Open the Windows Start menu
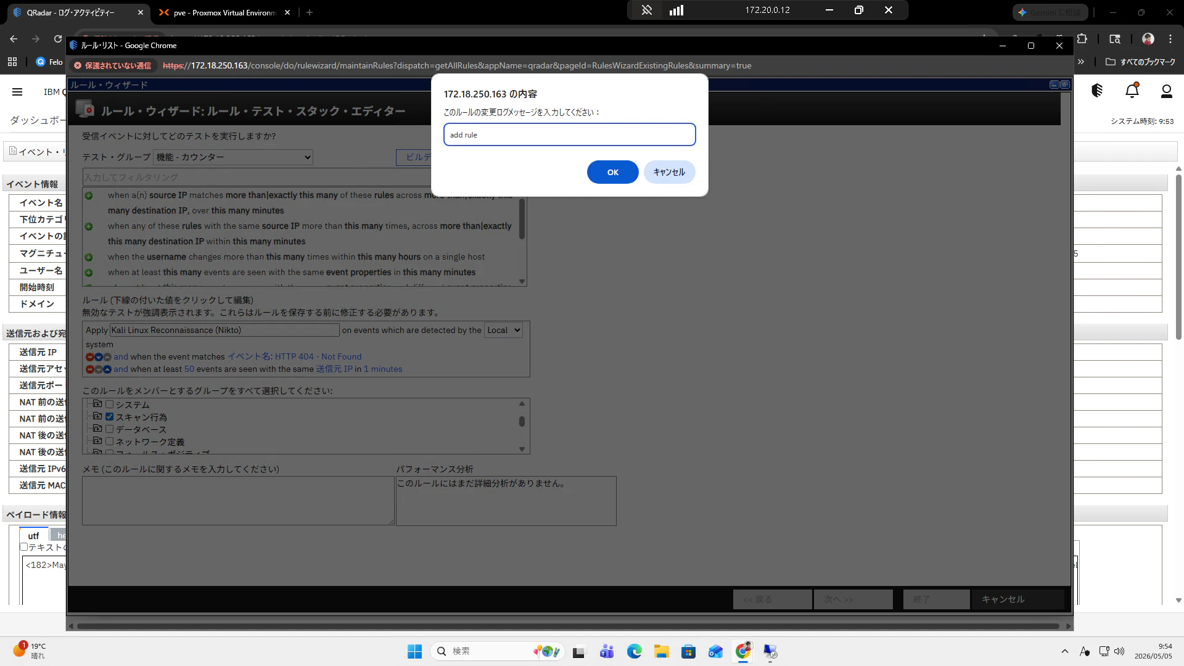The image size is (1184, 666). (414, 651)
